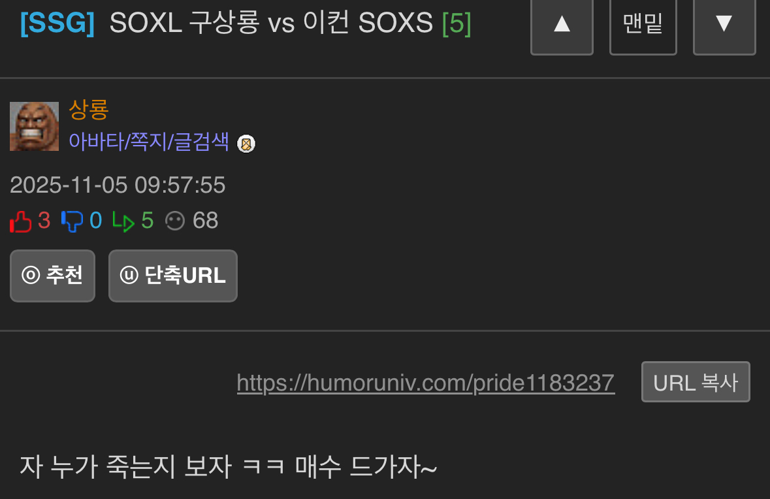Screen dimensions: 770x499
Task: Open the humoruniv.com/pride1183237 link
Action: 426,383
